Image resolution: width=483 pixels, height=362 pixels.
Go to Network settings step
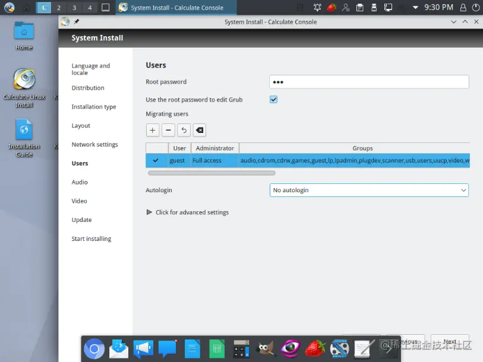coord(95,144)
